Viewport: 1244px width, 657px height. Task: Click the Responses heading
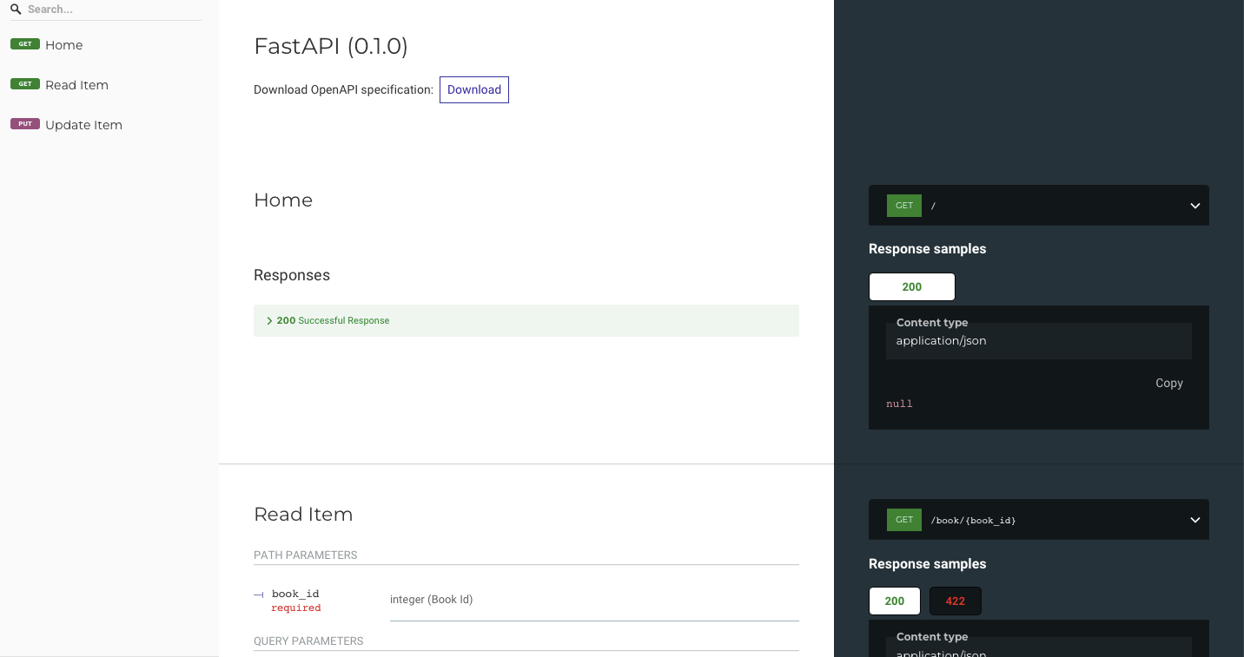coord(292,275)
